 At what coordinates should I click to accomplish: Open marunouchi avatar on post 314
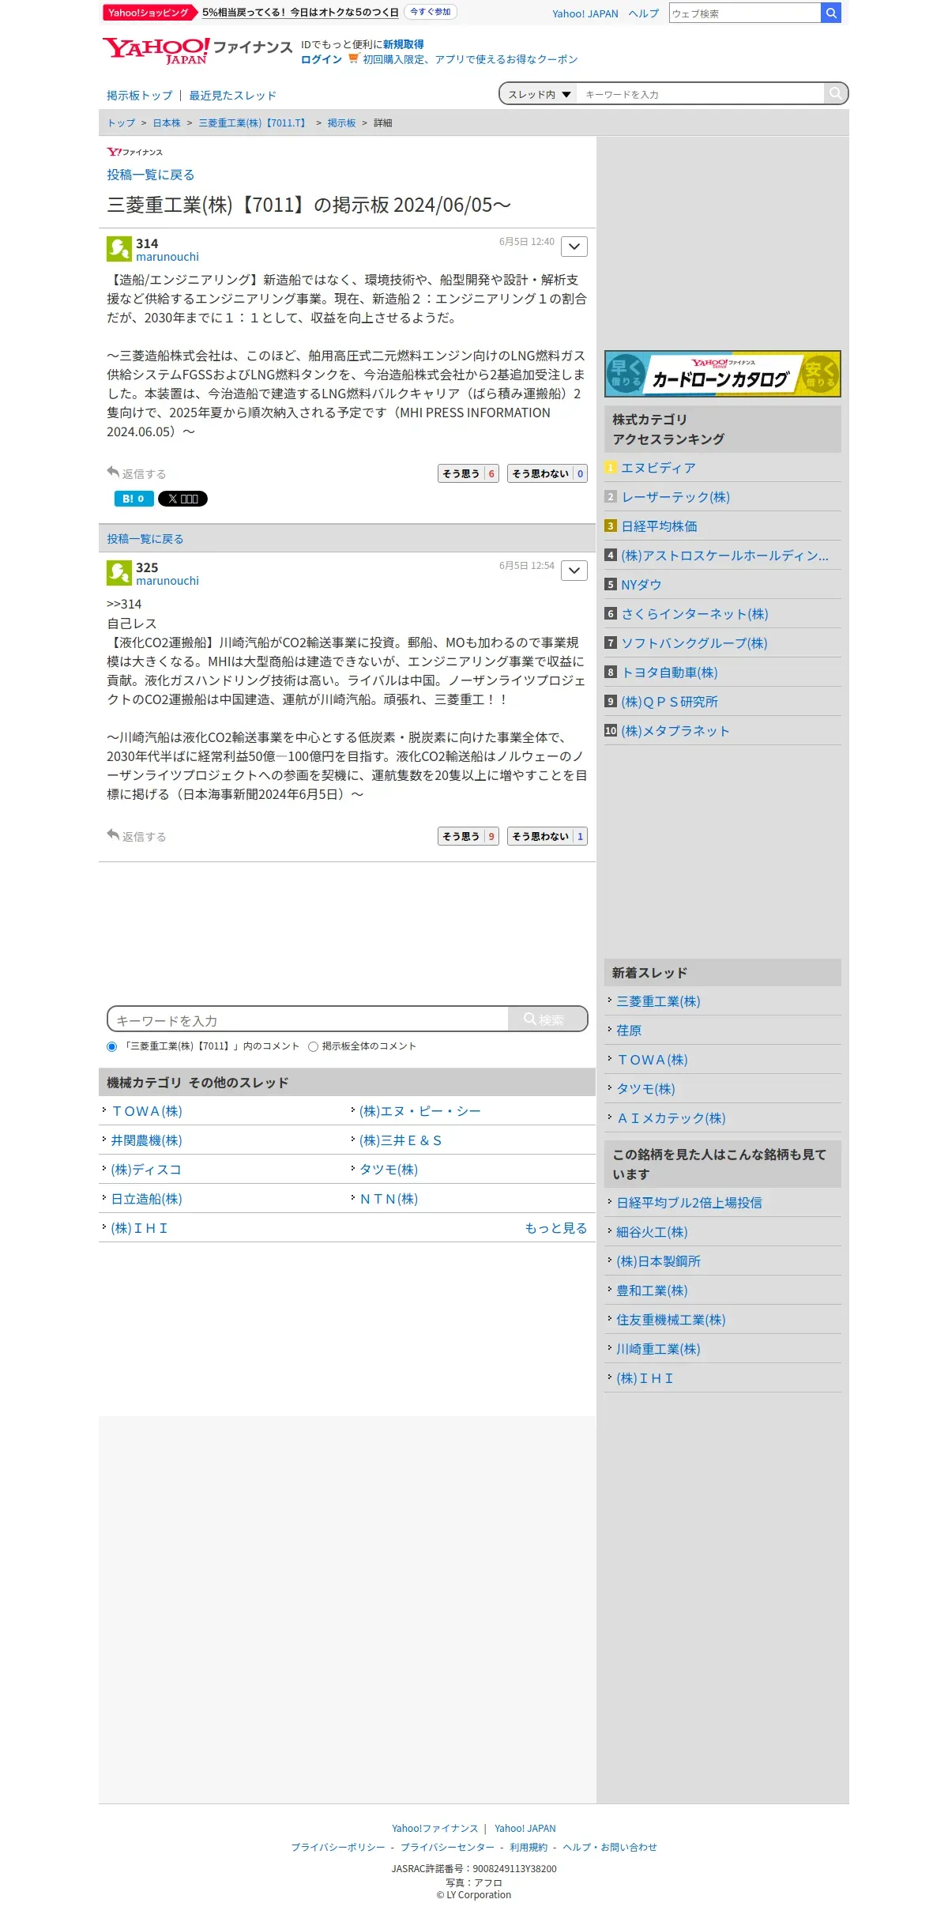pyautogui.click(x=119, y=248)
